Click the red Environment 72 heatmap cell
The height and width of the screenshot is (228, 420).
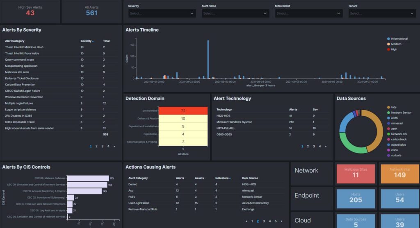click(x=183, y=111)
